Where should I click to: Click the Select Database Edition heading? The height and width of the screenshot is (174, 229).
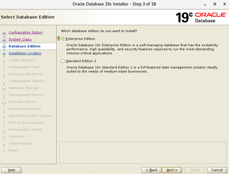click(x=27, y=17)
